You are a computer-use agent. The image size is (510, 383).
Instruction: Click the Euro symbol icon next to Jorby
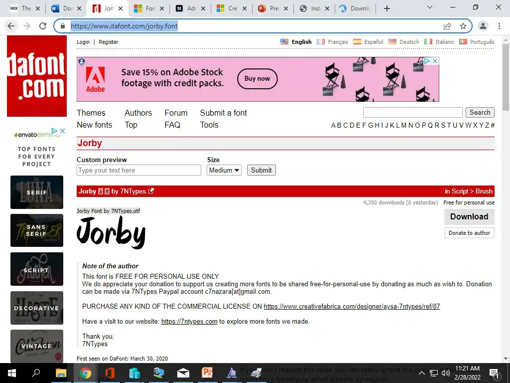click(x=107, y=191)
